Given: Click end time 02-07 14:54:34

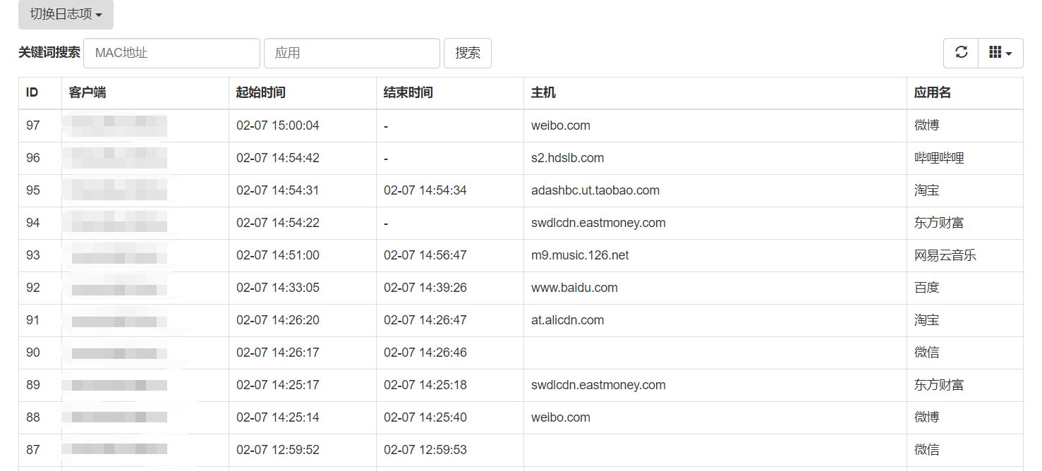Looking at the screenshot, I should pos(425,190).
